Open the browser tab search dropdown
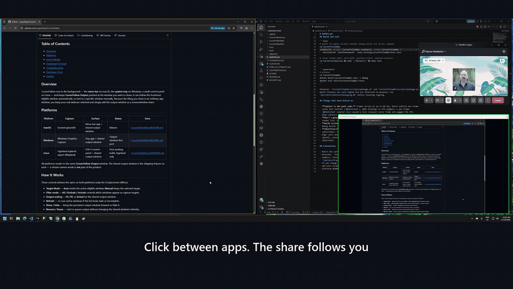 (4, 21)
